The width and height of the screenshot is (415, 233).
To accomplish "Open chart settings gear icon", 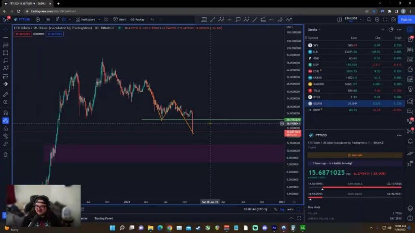I will tap(377, 19).
